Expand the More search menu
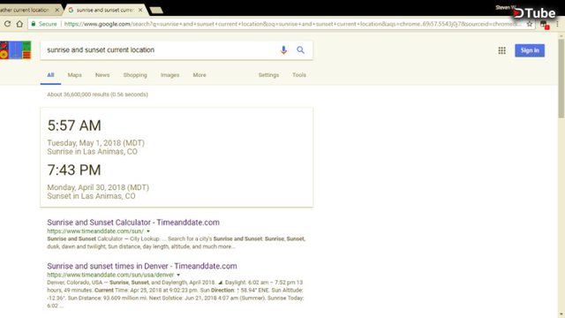Screen dimensions: 565x318 pyautogui.click(x=200, y=75)
